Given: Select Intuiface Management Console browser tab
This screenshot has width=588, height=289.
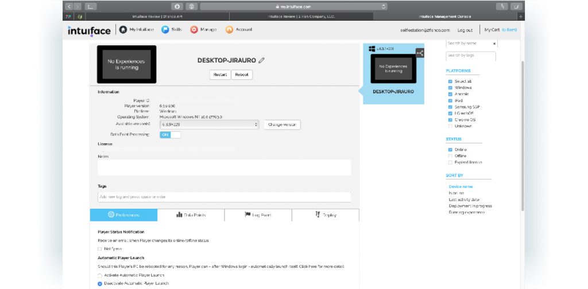Looking at the screenshot, I should click(445, 17).
